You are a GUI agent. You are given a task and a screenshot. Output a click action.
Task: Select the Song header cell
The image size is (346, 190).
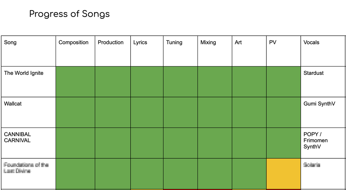coord(29,51)
